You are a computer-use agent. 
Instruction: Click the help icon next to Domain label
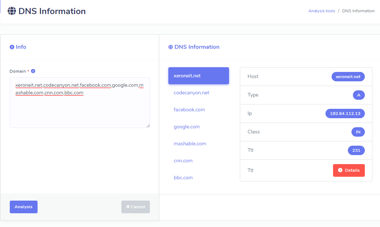pyautogui.click(x=33, y=71)
